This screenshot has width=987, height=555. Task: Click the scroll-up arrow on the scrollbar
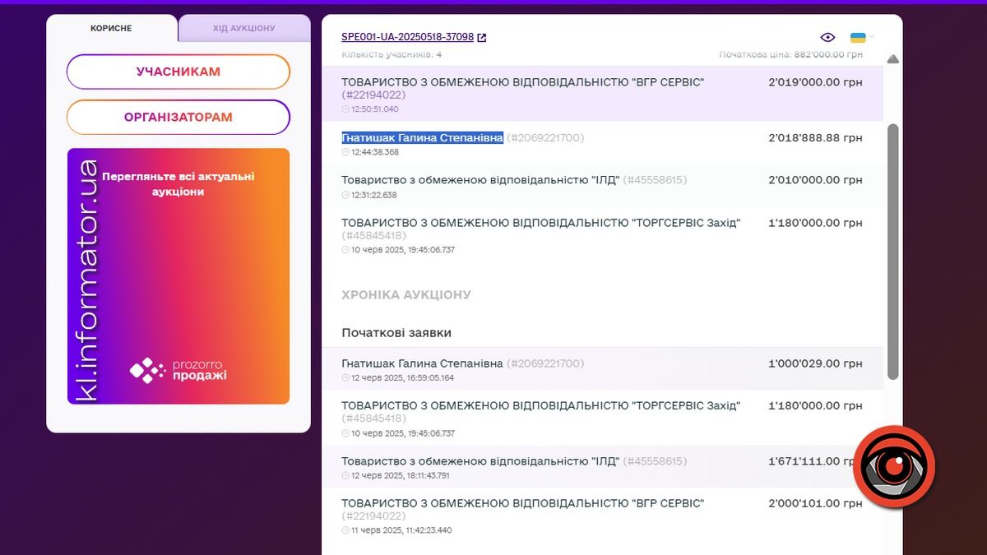pos(892,58)
